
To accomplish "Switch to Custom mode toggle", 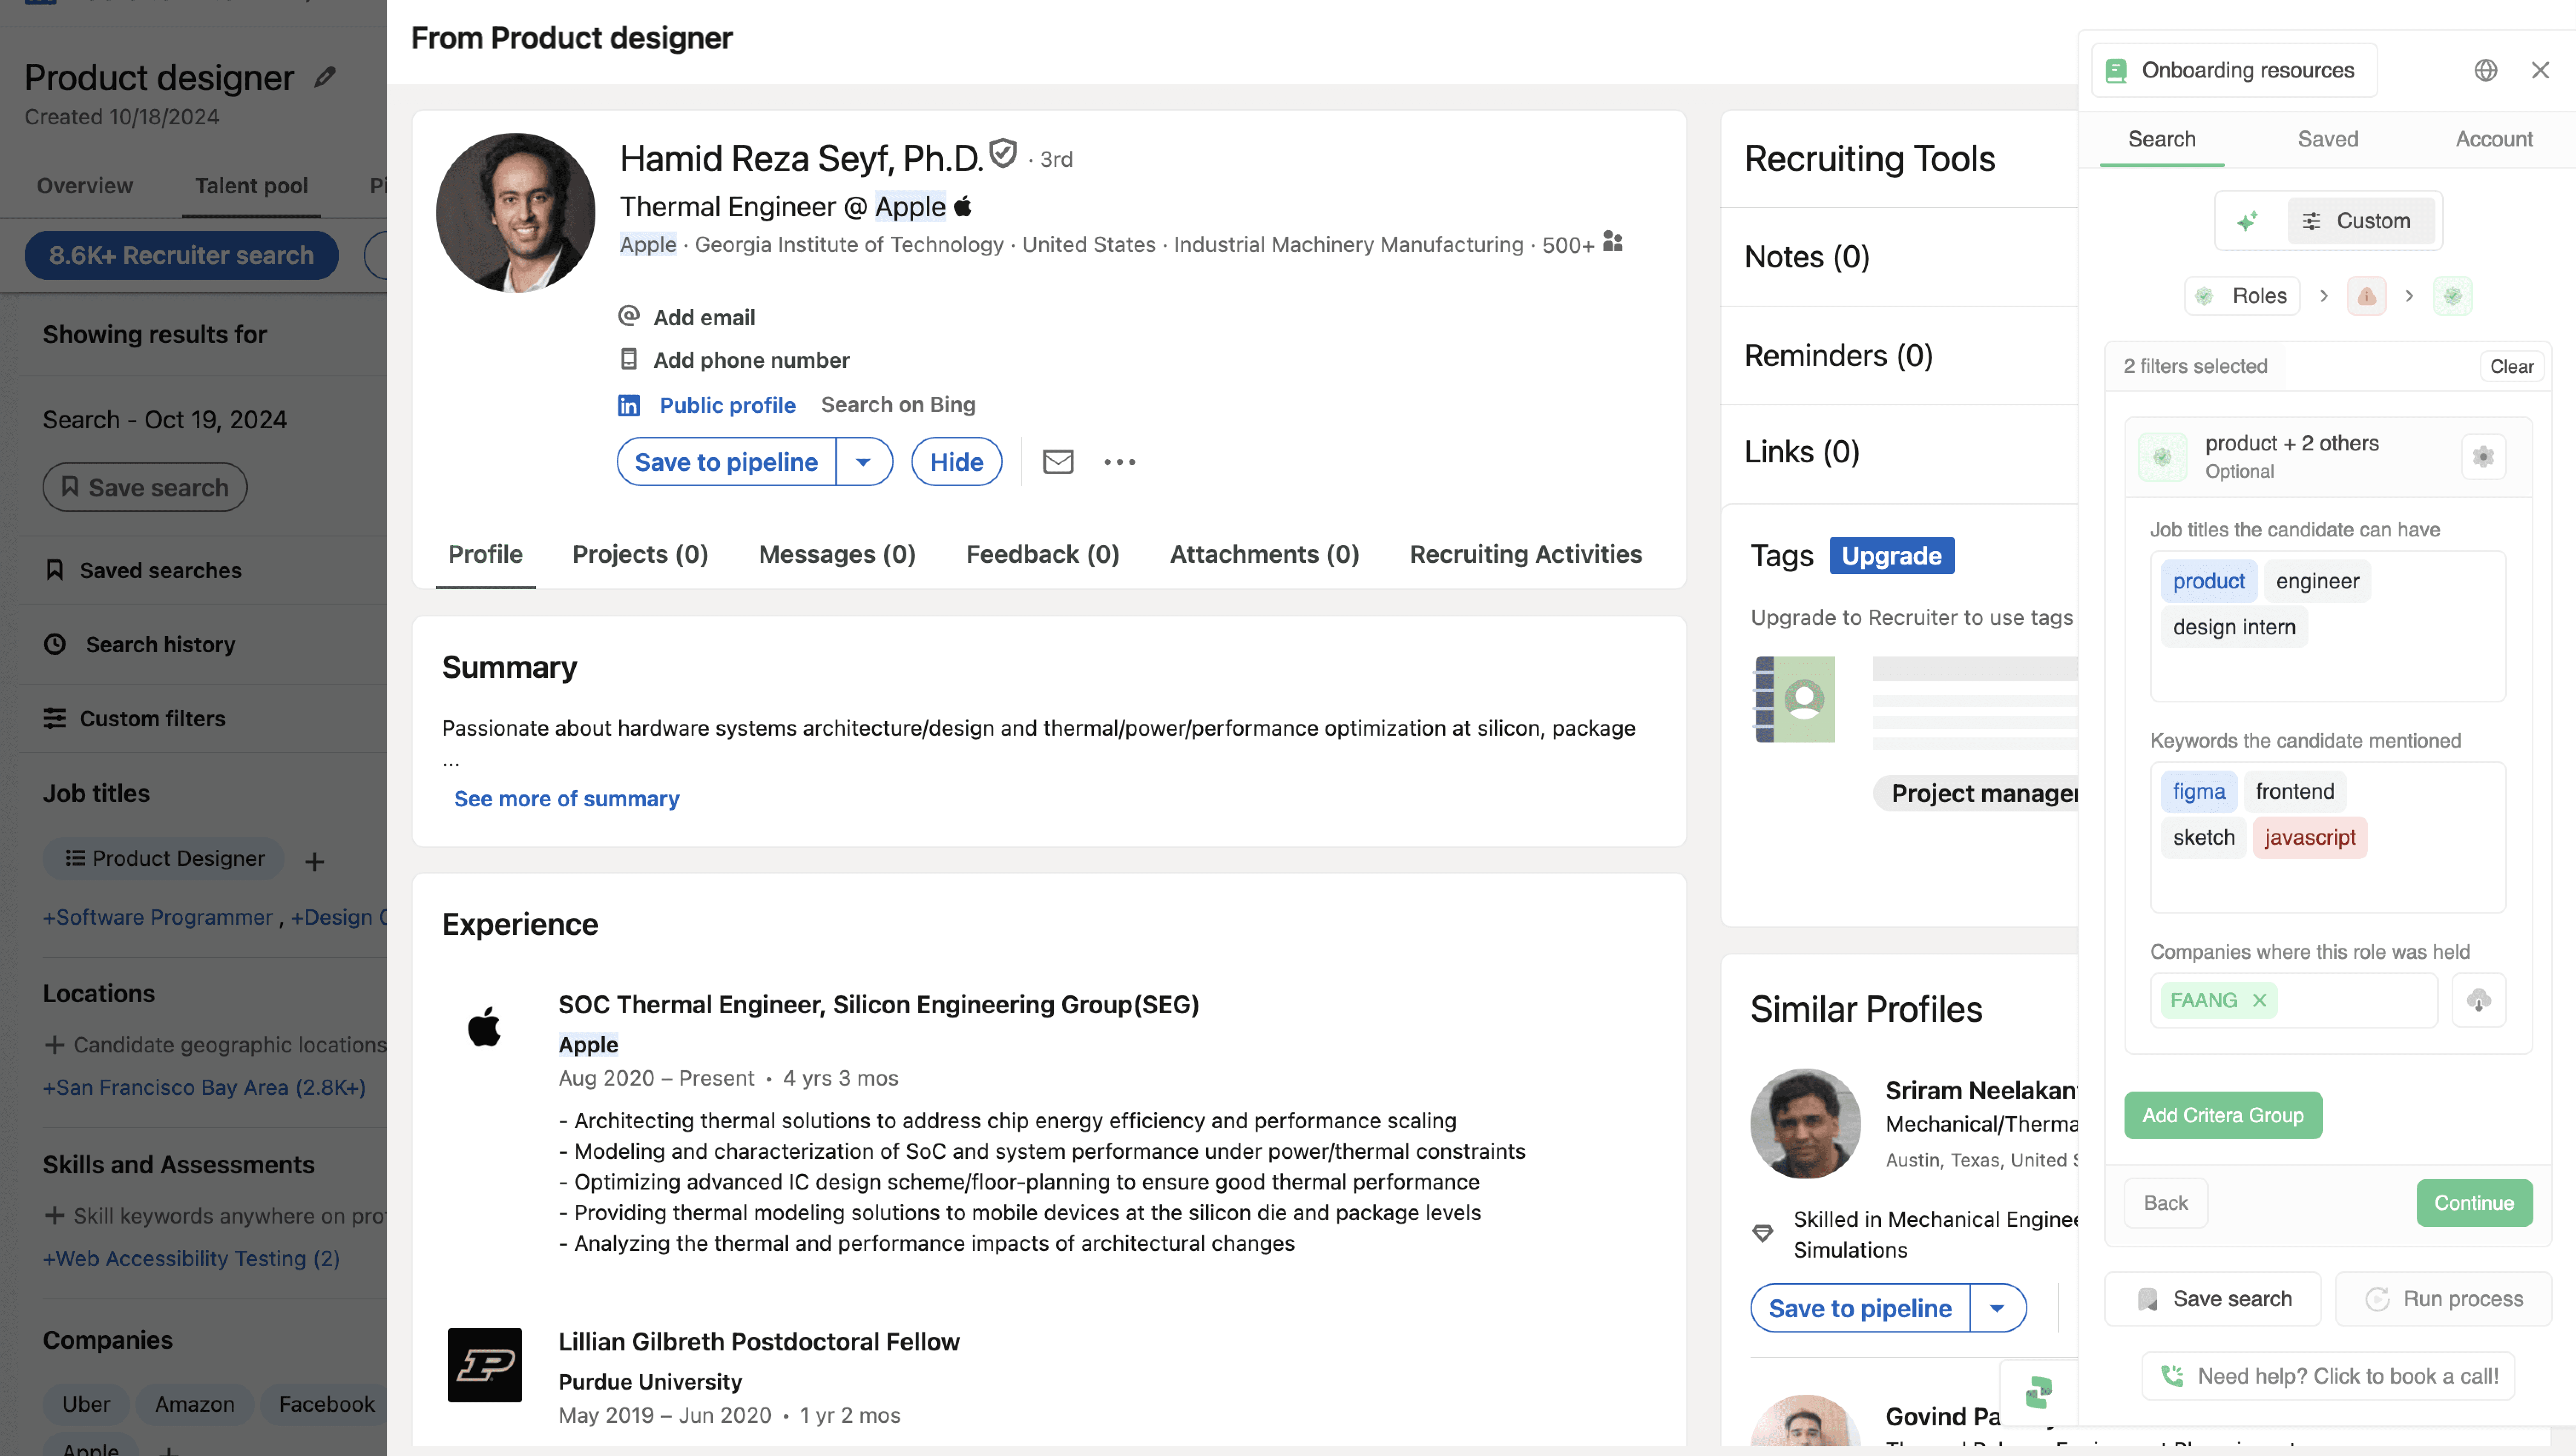I will coord(2360,221).
